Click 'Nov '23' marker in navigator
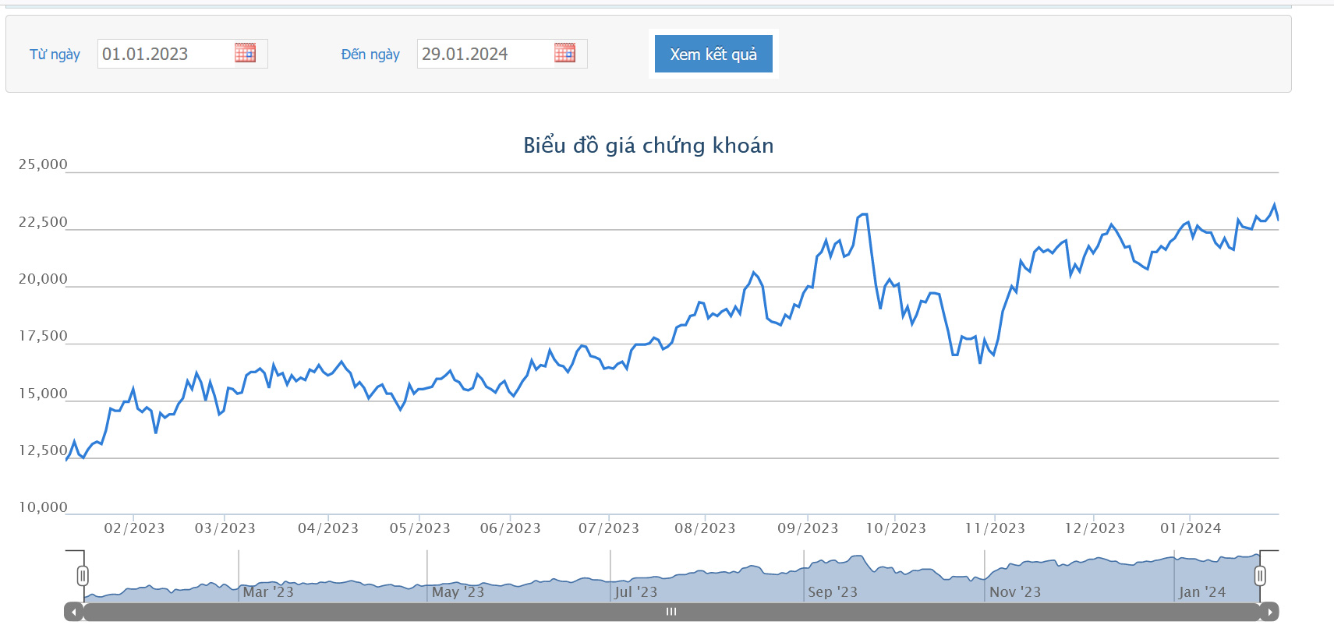Screen dimensions: 1334x632 (x=1014, y=592)
